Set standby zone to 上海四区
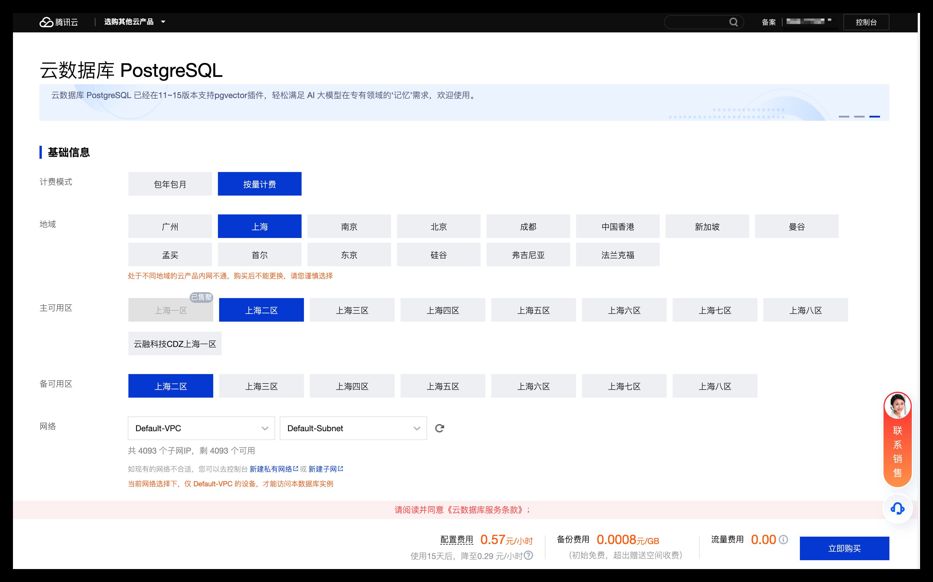933x582 pixels. [x=352, y=386]
